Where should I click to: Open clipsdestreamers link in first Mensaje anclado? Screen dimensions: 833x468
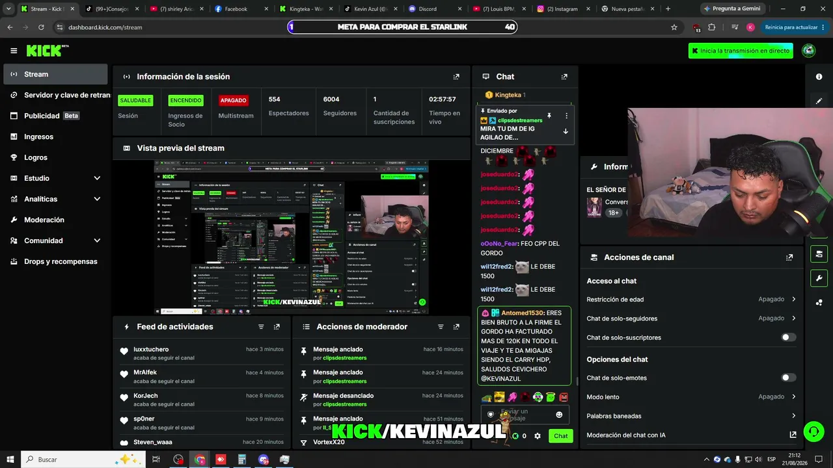(x=344, y=358)
